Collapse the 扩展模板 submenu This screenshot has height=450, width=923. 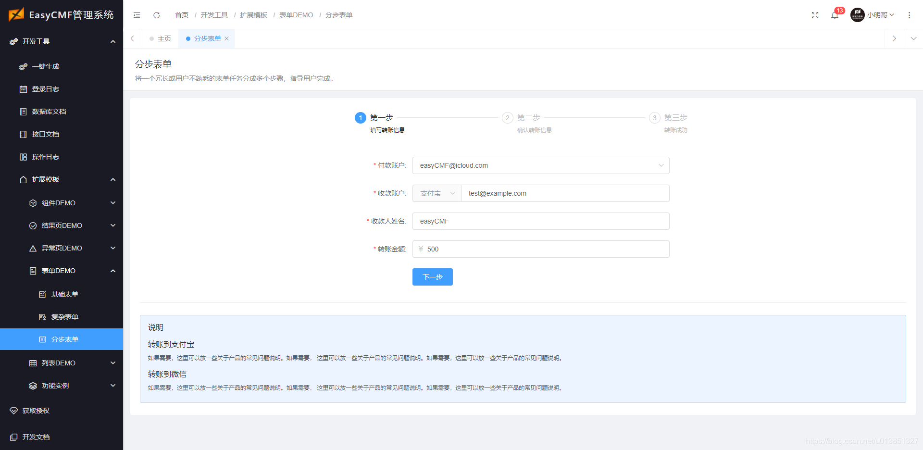tap(113, 180)
